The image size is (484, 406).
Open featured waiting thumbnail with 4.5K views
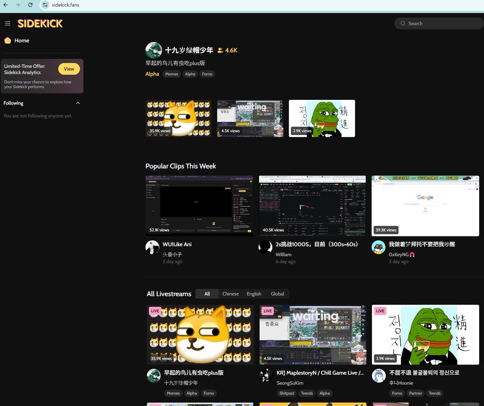tap(250, 118)
